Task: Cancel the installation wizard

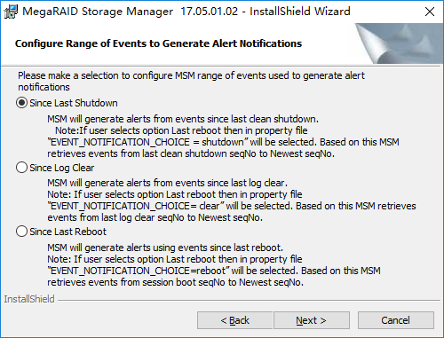Action: (396, 320)
